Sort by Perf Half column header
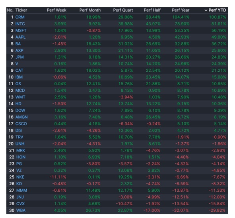The height and width of the screenshot is (218, 235). pos(152,10)
